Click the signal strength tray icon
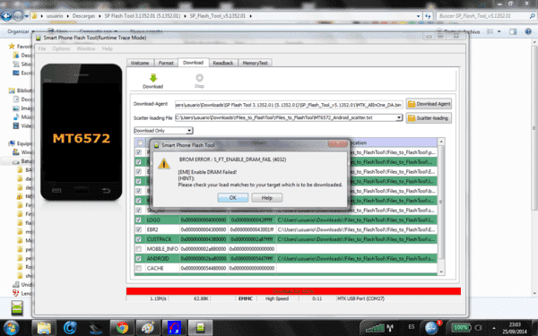The height and width of the screenshot is (336, 538). pos(375,327)
